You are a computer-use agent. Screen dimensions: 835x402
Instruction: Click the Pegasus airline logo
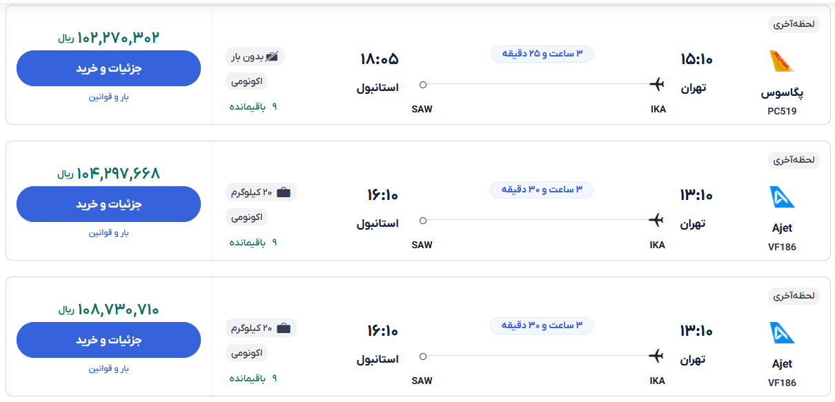click(x=782, y=61)
